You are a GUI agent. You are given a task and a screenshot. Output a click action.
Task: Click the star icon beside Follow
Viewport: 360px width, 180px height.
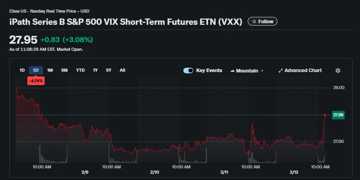tap(254, 22)
